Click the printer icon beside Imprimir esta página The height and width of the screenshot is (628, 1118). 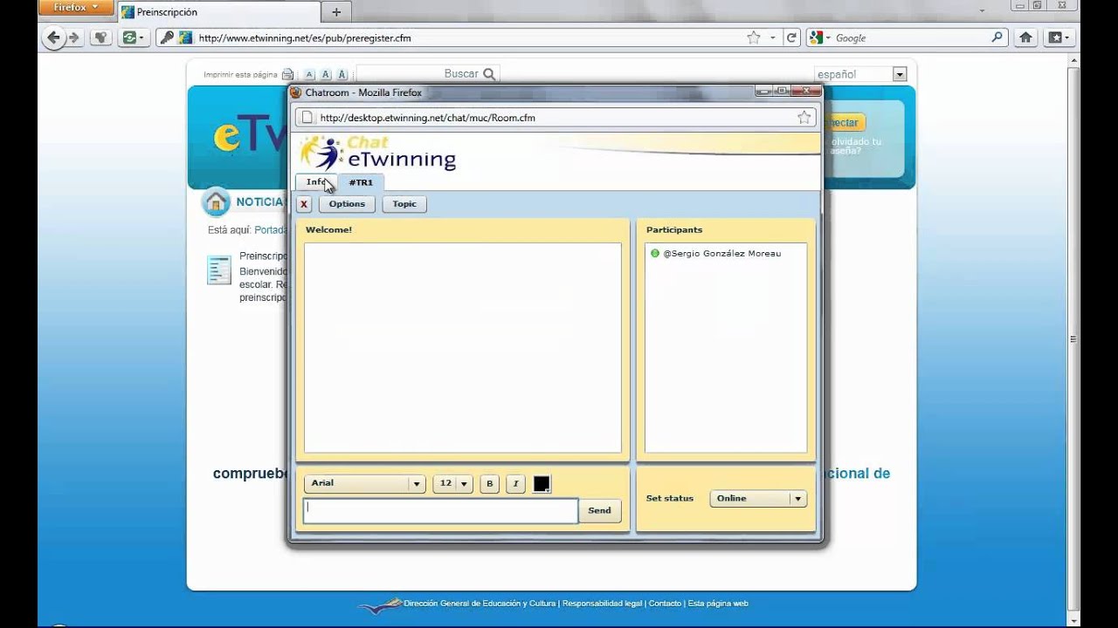click(287, 75)
